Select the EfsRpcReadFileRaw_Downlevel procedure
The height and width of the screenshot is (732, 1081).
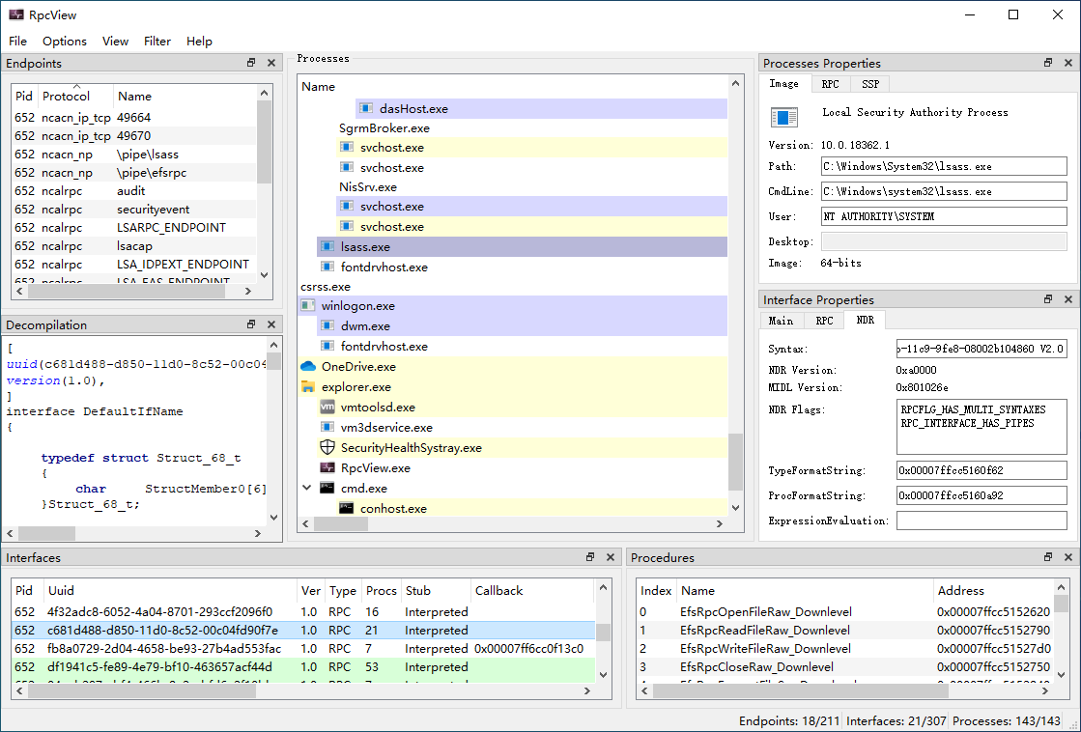(x=845, y=630)
